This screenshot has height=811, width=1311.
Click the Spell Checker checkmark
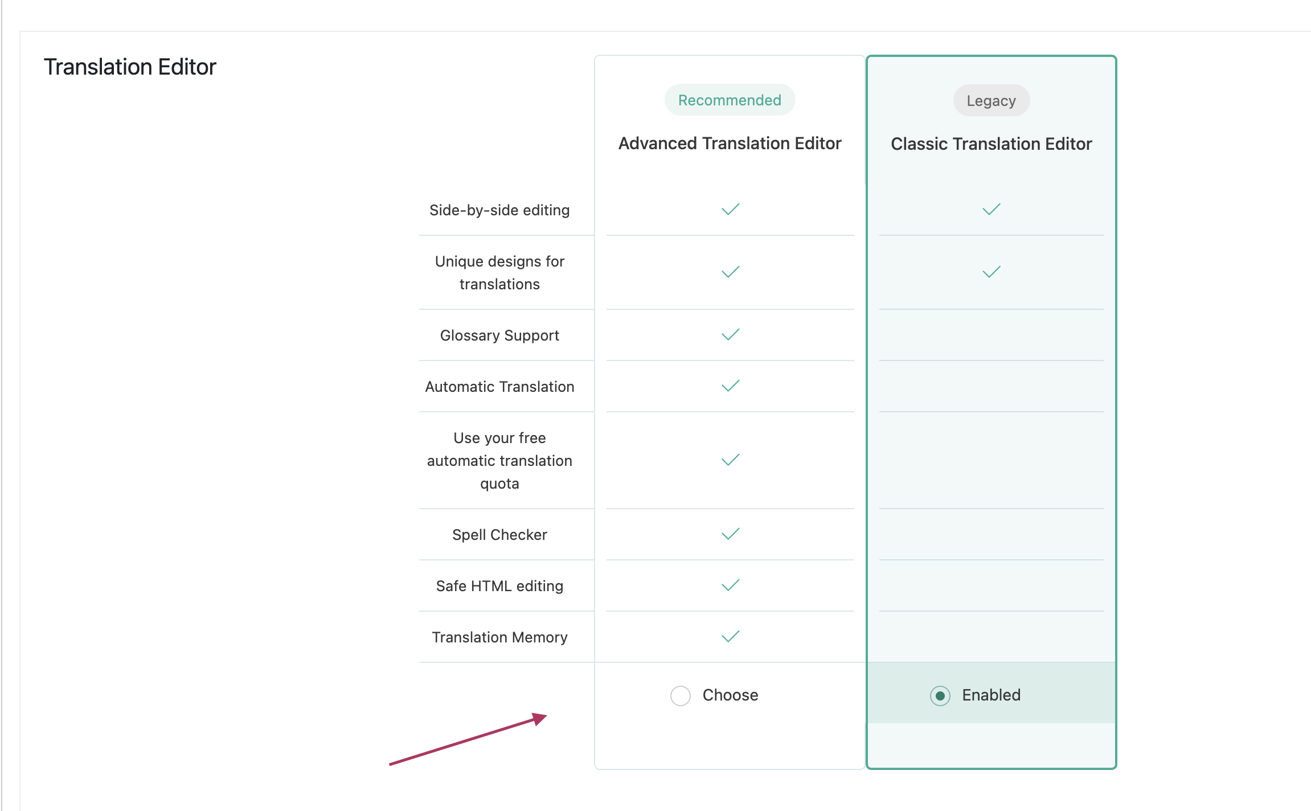(x=730, y=534)
